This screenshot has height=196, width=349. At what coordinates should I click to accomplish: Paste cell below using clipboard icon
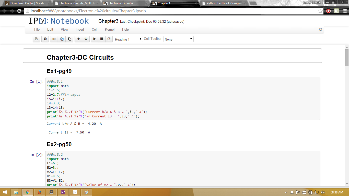tap(69, 39)
